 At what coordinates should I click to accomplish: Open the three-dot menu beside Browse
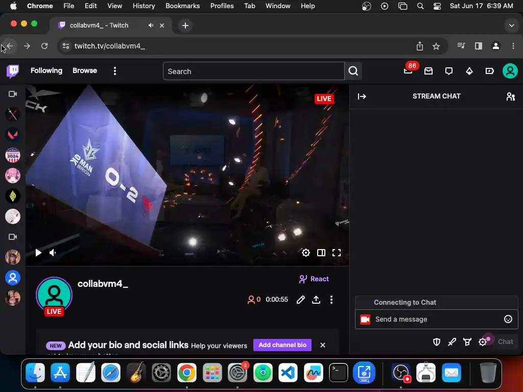[x=115, y=71]
